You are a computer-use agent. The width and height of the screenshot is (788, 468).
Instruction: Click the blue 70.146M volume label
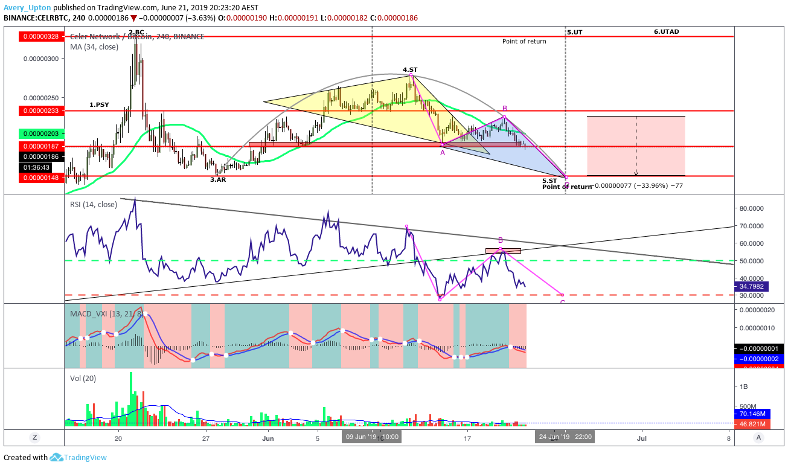(x=752, y=414)
